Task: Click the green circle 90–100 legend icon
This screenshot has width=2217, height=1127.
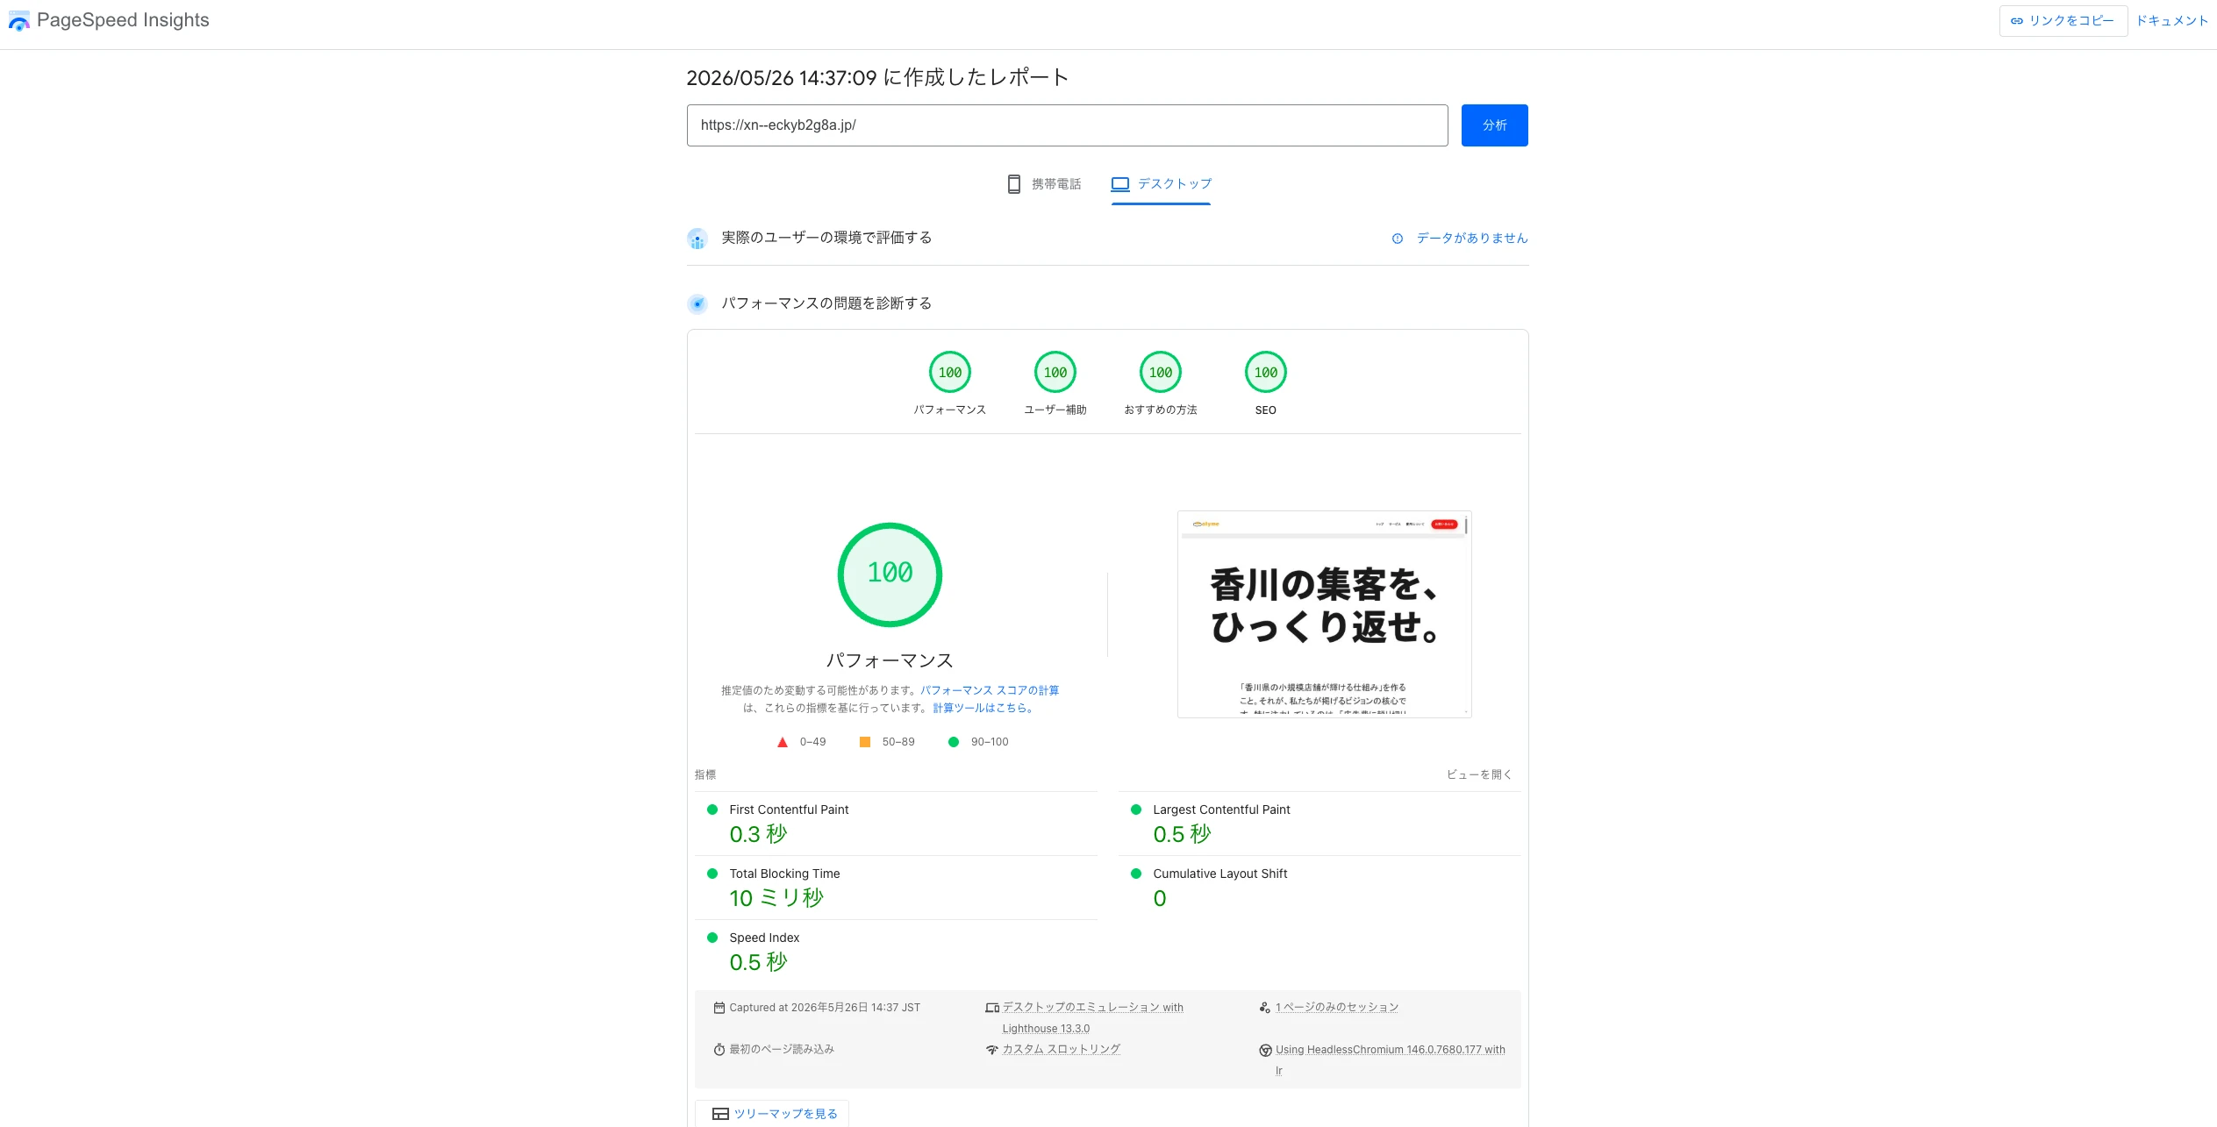Action: pos(954,742)
